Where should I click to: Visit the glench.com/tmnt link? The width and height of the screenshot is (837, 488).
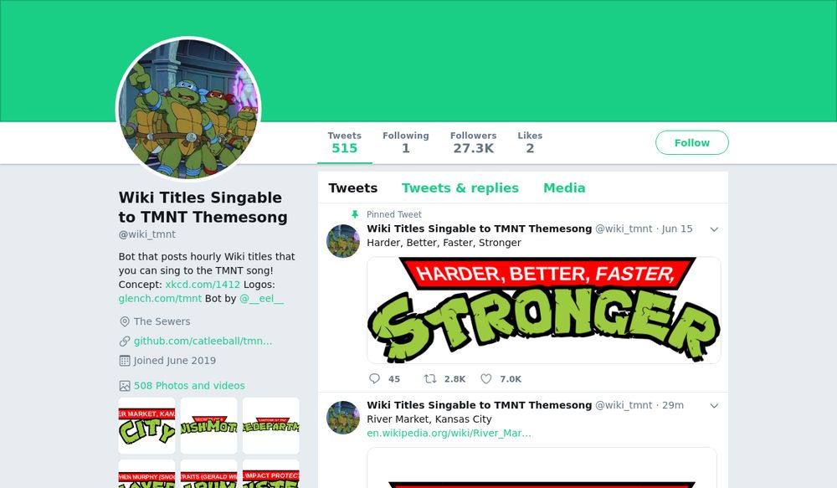click(x=160, y=299)
